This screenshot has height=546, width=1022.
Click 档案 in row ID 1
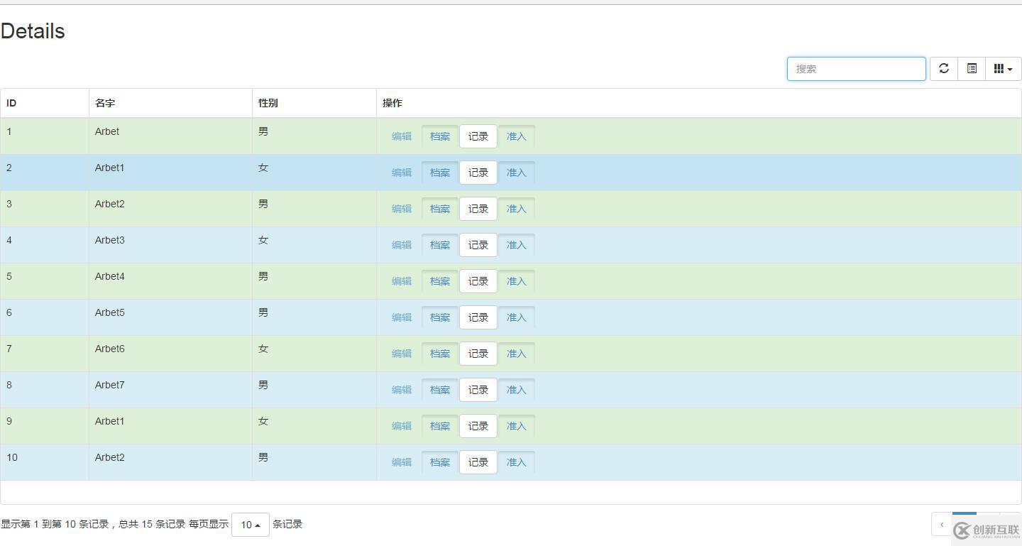coord(440,136)
